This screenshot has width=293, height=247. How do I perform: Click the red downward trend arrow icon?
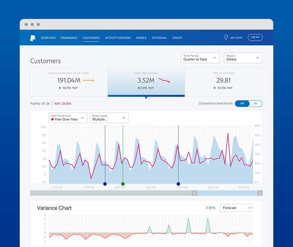(164, 80)
